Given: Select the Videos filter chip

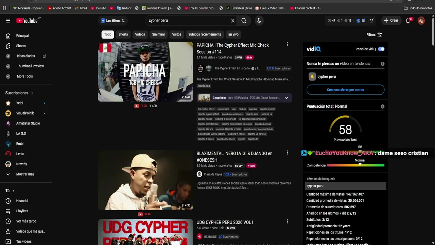Looking at the screenshot, I should coord(140,34).
